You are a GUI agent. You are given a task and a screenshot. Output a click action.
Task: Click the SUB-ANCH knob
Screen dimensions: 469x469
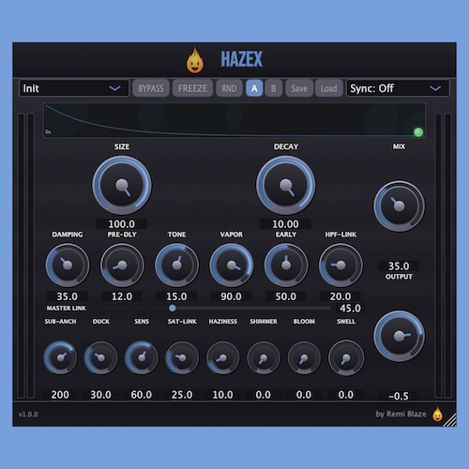point(60,357)
